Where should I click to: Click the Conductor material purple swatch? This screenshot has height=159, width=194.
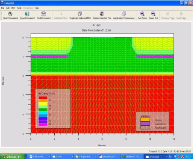coord(145,124)
